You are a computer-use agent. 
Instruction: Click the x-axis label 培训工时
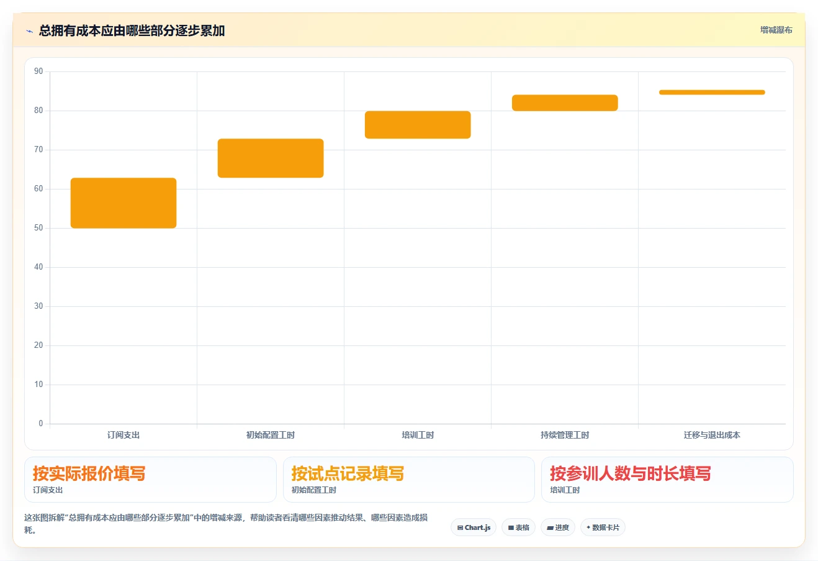pyautogui.click(x=418, y=435)
